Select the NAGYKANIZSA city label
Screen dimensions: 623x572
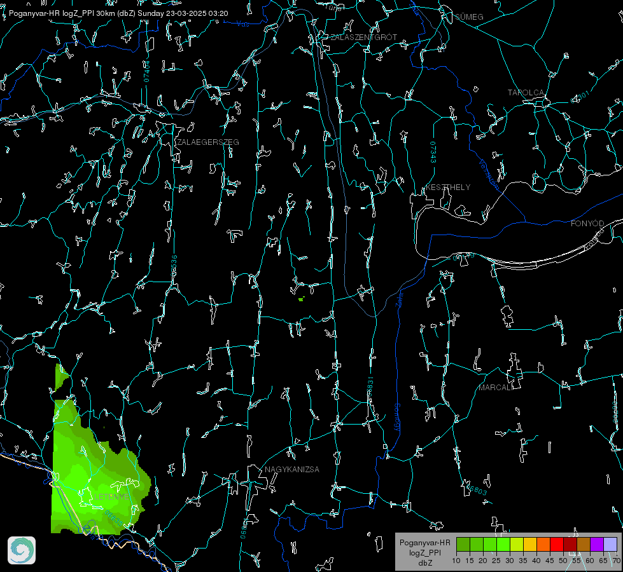(x=292, y=469)
